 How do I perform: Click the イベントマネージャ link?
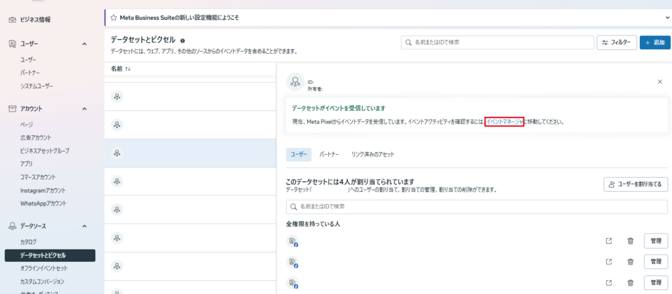504,121
